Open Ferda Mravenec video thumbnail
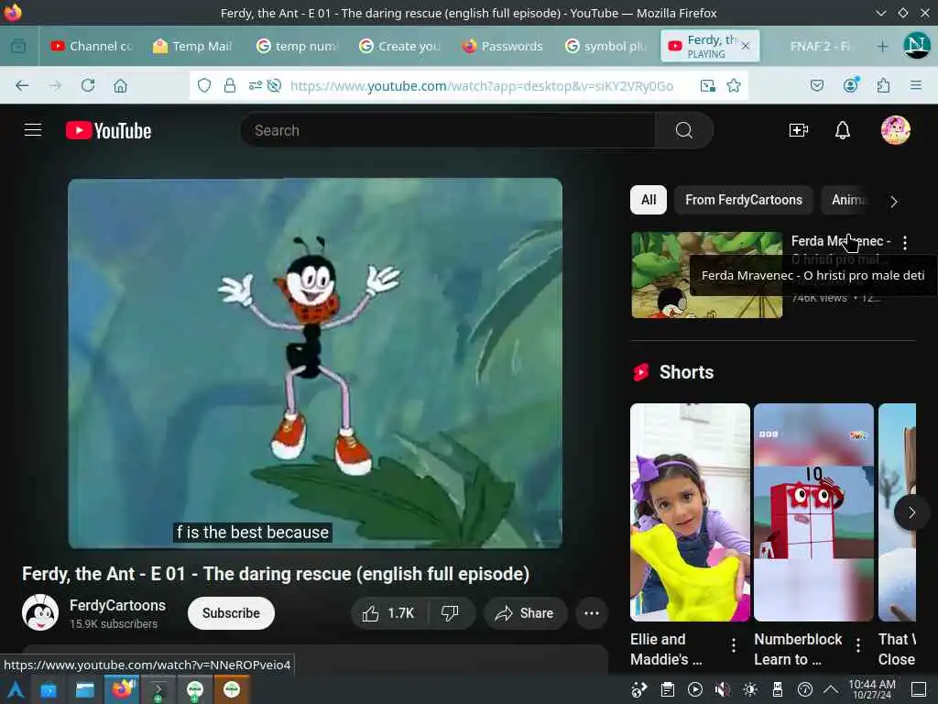This screenshot has width=938, height=704. (x=706, y=275)
